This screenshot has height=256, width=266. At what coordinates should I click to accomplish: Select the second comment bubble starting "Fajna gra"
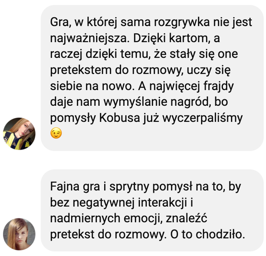click(x=152, y=210)
